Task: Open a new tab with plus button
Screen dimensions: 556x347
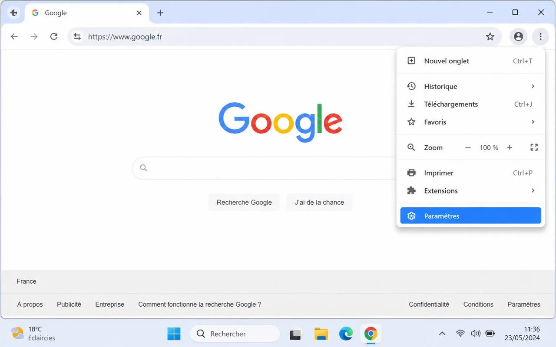Action: click(x=160, y=13)
